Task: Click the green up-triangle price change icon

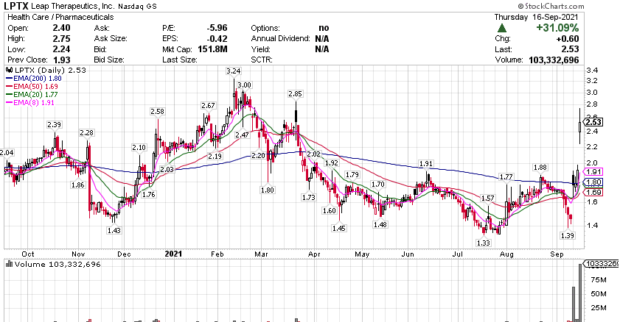Action: [x=502, y=28]
